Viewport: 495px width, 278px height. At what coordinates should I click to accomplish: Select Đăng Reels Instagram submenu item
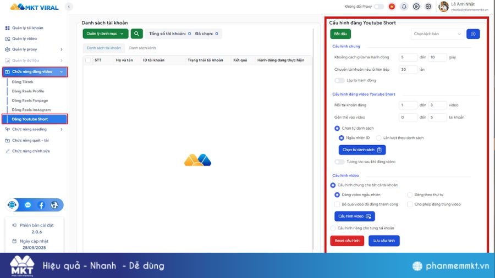[31, 110]
